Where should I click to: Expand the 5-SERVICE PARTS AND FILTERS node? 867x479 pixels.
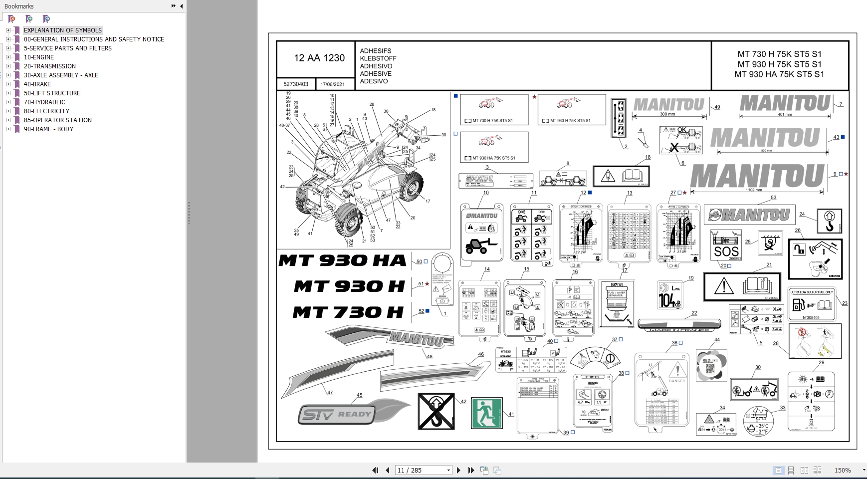tap(8, 48)
